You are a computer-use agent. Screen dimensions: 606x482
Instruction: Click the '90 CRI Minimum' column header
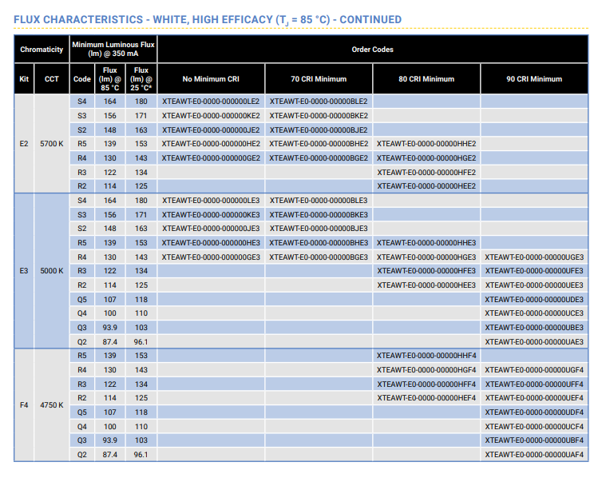click(534, 79)
